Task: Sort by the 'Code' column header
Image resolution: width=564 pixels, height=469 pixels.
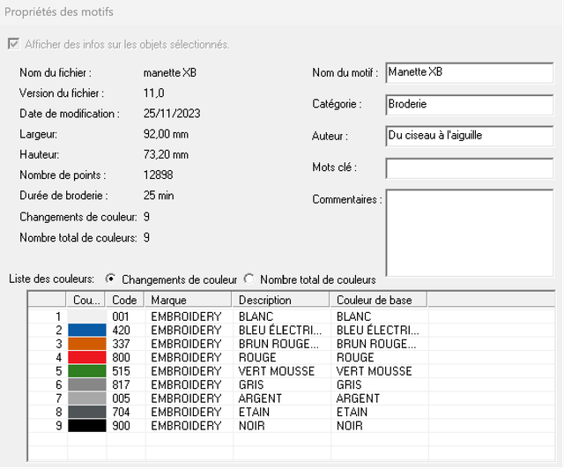Action: (x=125, y=301)
